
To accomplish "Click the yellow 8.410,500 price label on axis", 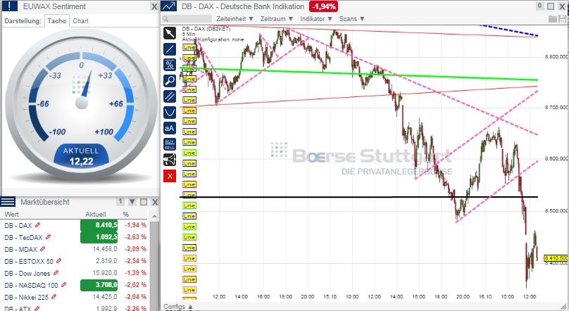I will [556, 258].
